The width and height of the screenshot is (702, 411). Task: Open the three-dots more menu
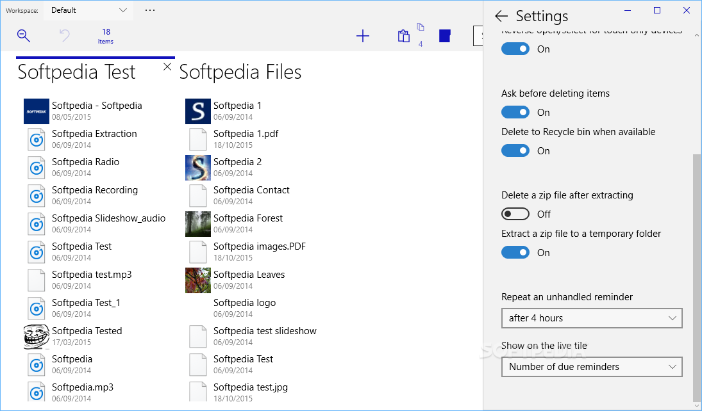[x=150, y=10]
